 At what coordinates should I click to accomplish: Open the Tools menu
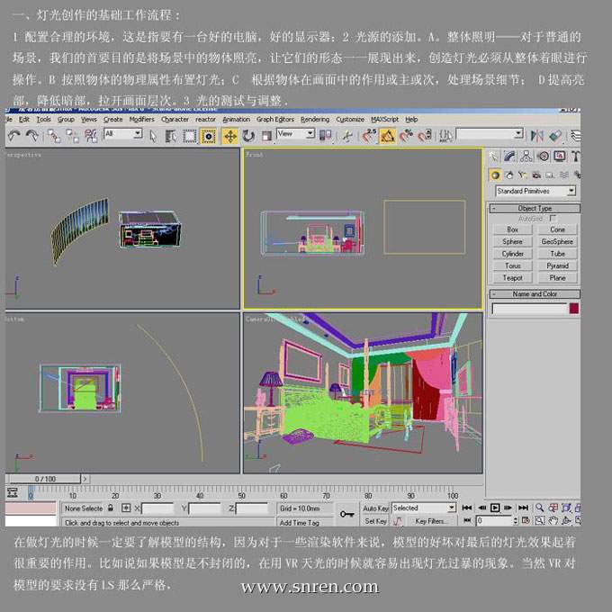(x=44, y=120)
